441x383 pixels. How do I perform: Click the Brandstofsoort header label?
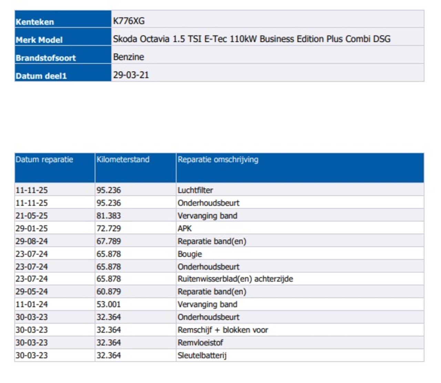[45, 58]
